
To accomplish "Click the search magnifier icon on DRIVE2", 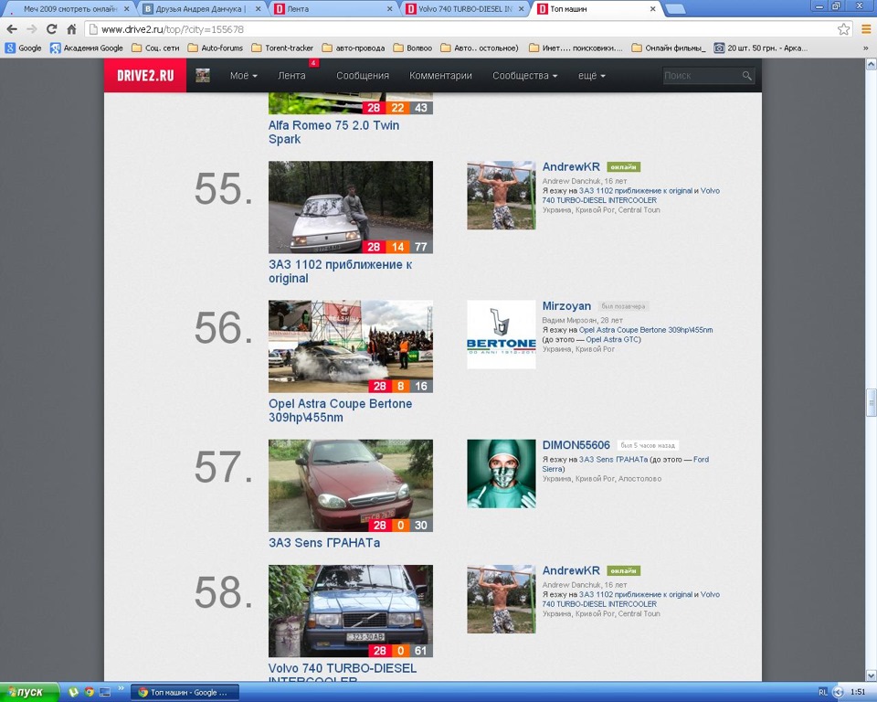I will pos(746,76).
